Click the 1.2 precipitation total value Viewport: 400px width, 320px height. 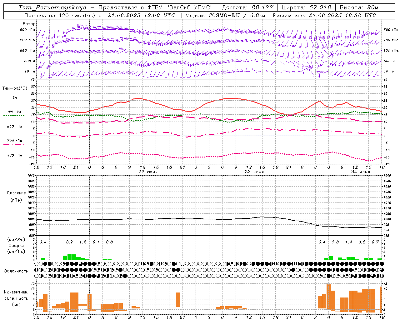coord(83,242)
